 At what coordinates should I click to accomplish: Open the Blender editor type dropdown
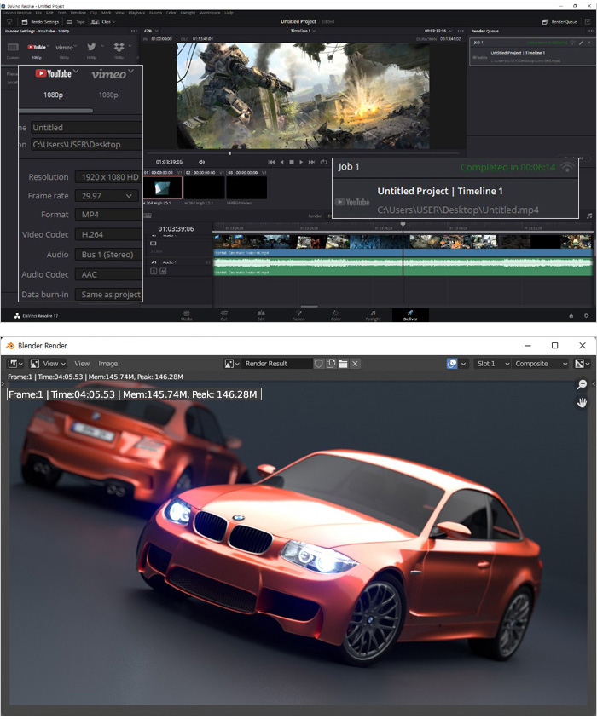point(15,364)
